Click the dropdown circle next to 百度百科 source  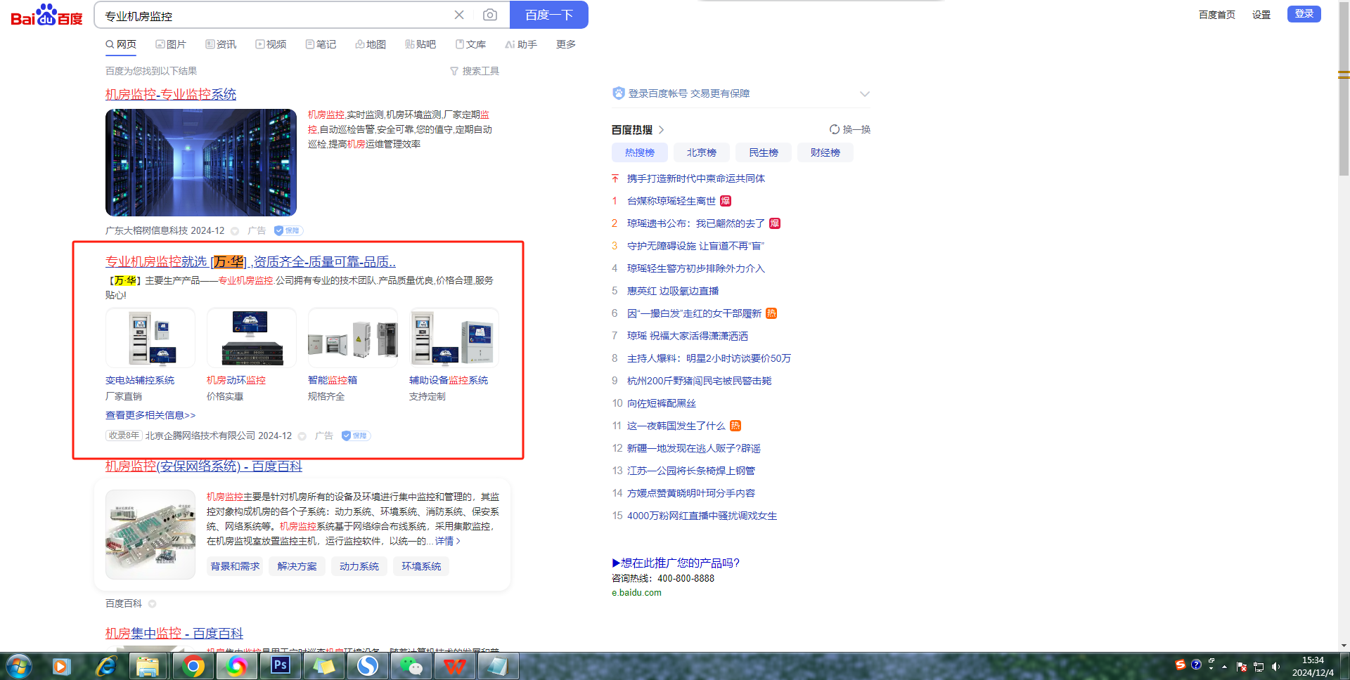coord(152,603)
